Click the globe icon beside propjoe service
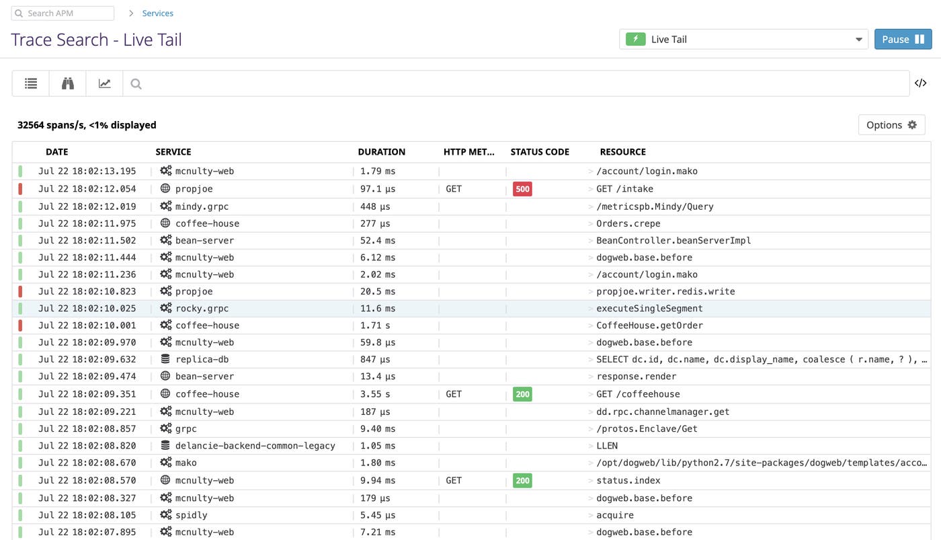The image size is (941, 540). click(165, 189)
